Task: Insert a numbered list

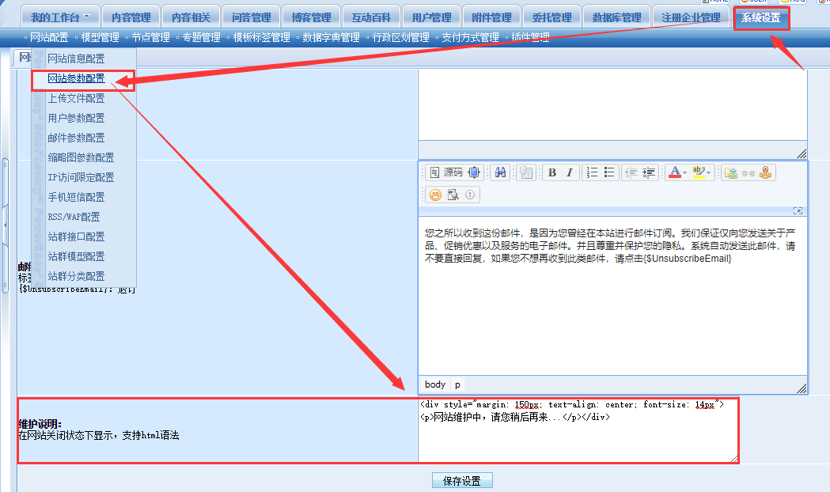Action: [593, 172]
